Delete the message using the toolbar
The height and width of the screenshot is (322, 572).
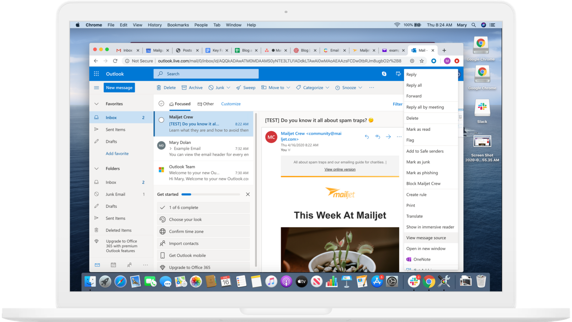[x=166, y=88]
